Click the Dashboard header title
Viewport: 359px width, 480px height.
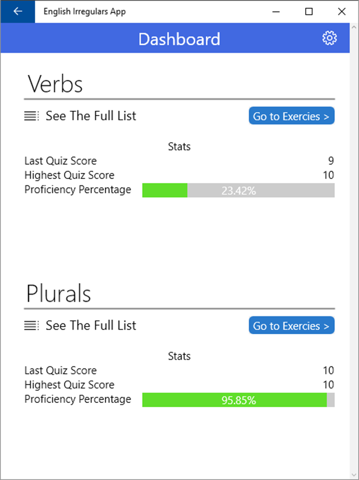[x=179, y=39]
